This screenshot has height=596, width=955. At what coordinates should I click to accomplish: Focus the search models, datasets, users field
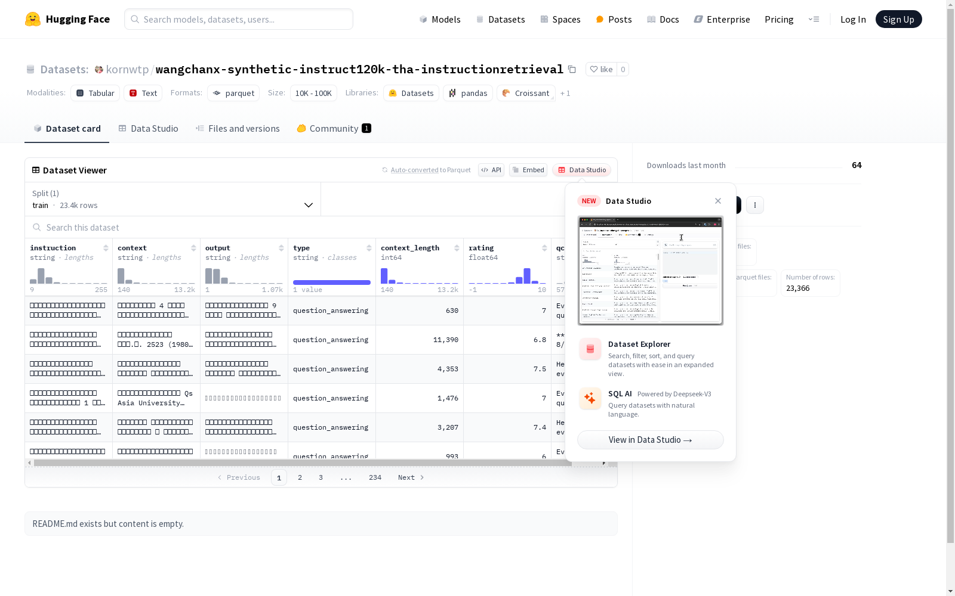pos(239,19)
